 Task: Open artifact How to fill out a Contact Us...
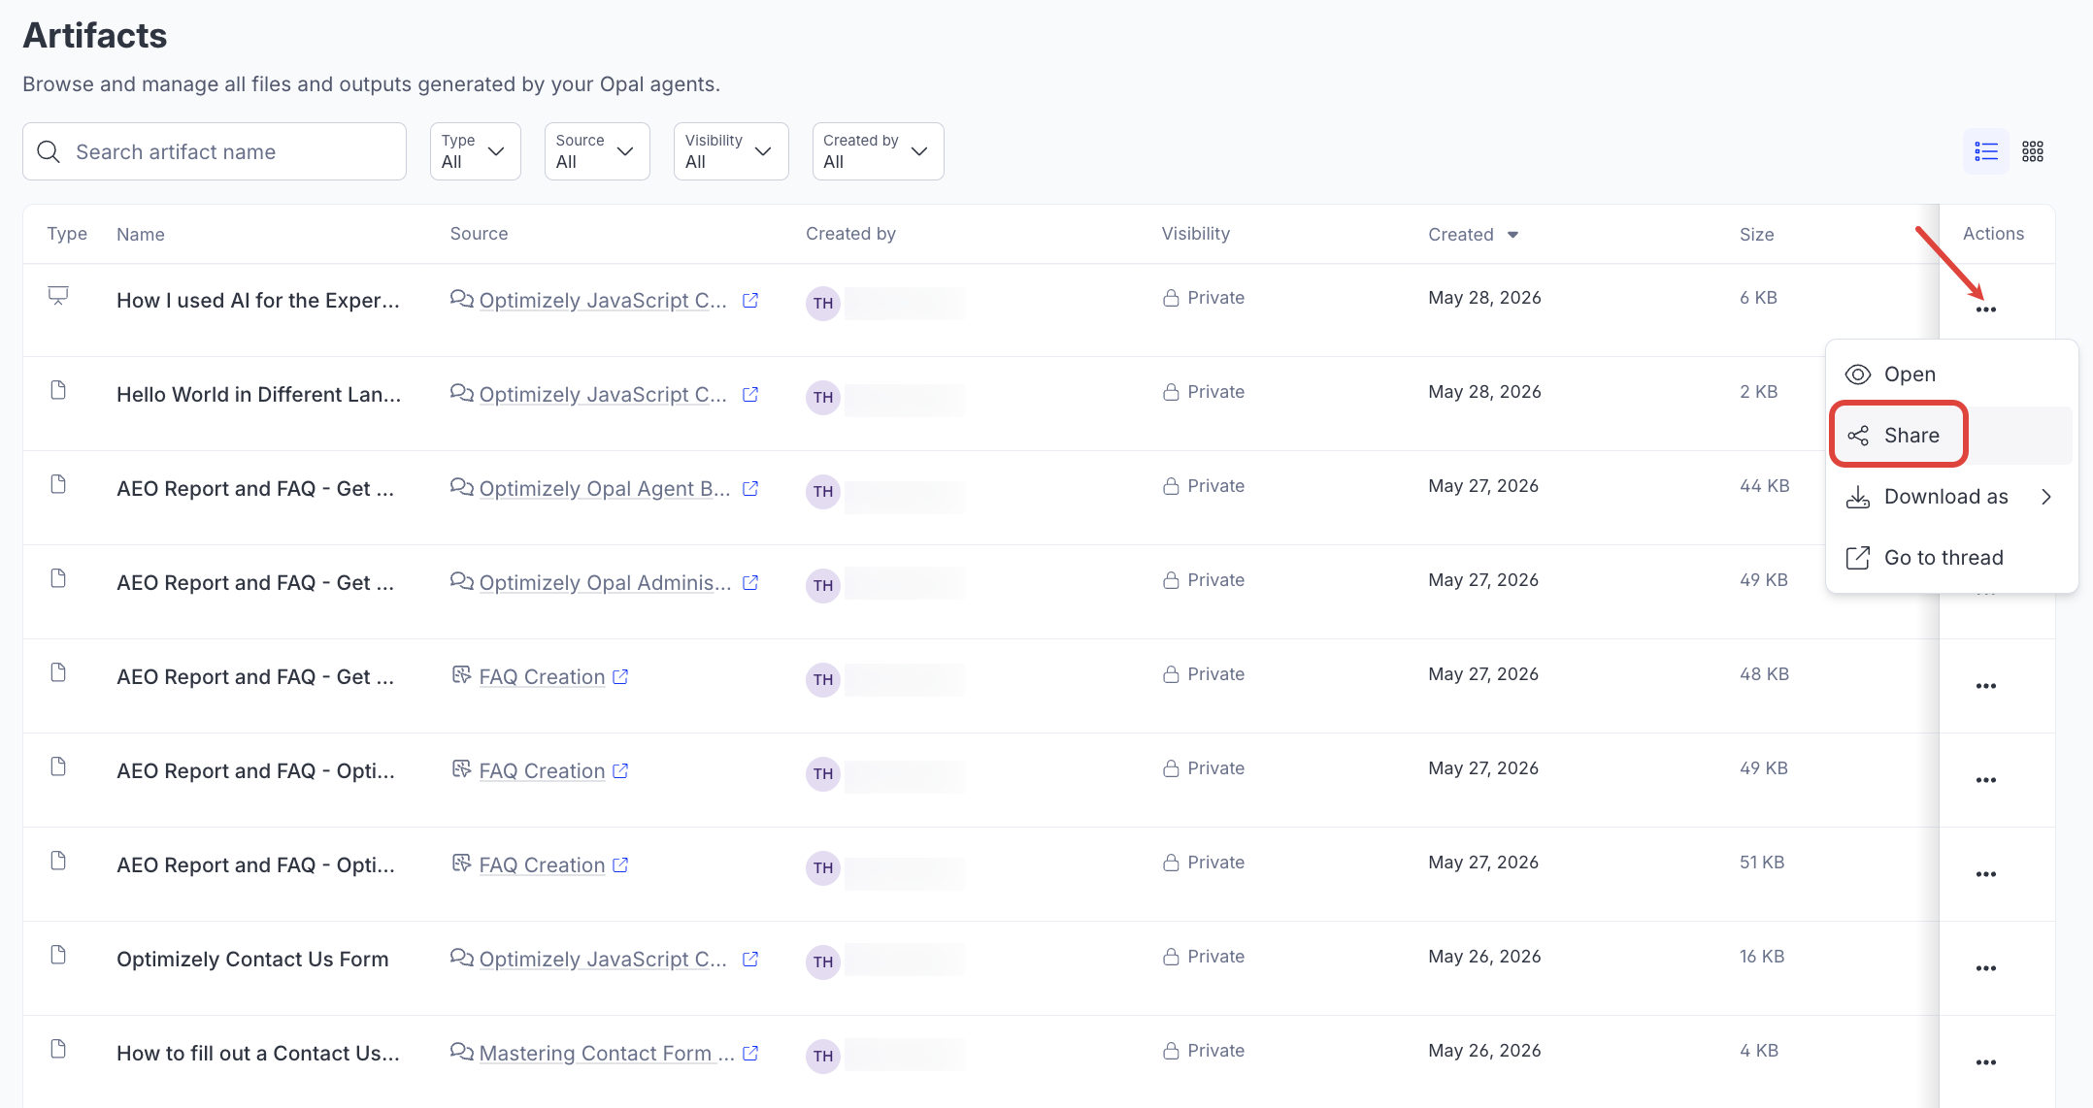(258, 1054)
